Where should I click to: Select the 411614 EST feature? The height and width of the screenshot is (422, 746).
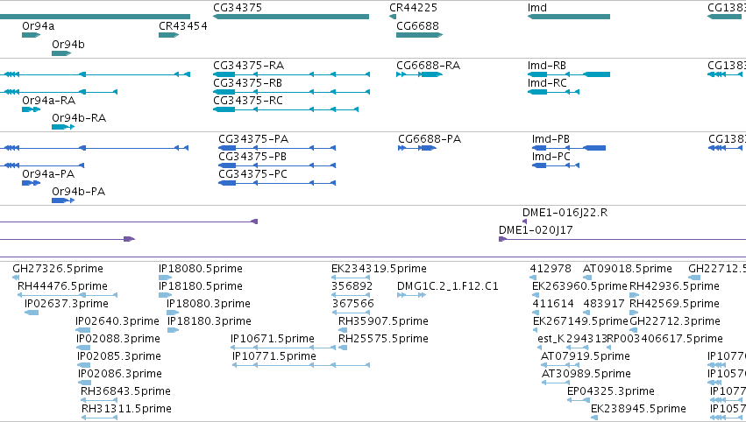pyautogui.click(x=536, y=313)
